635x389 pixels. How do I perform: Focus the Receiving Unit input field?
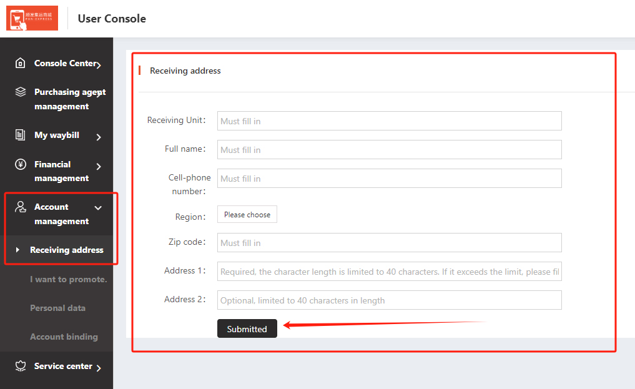coord(389,121)
